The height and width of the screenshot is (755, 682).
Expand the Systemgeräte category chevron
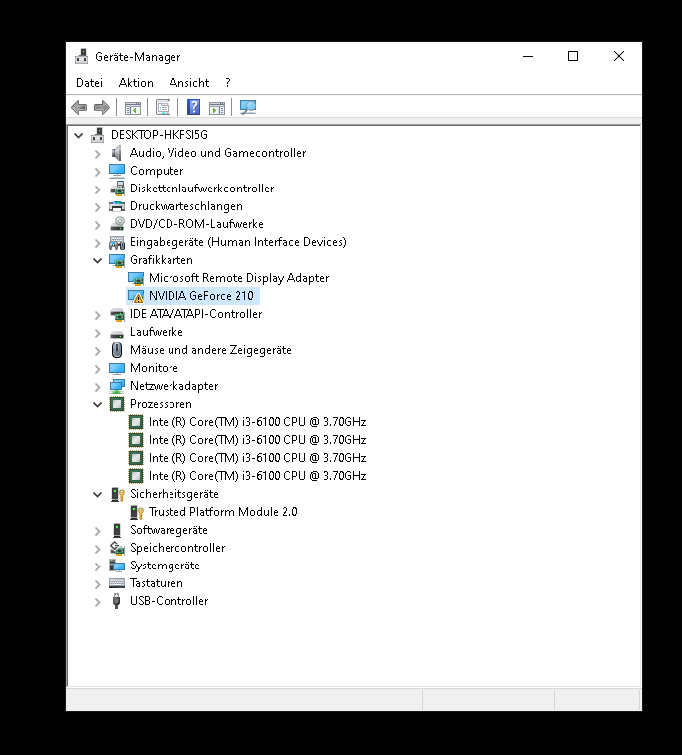98,566
